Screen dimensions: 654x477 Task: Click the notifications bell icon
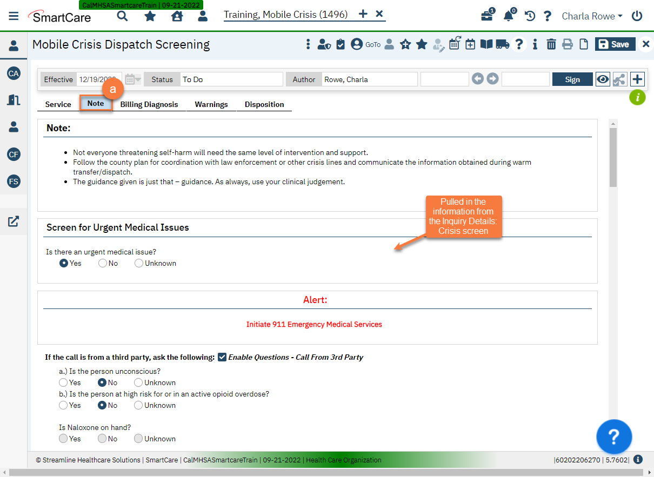508,16
